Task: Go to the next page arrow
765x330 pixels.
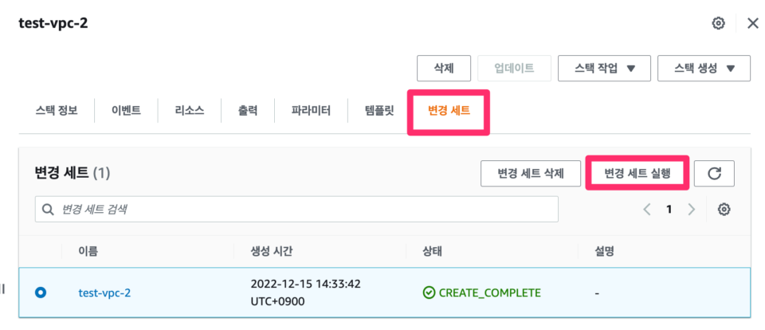Action: (692, 210)
